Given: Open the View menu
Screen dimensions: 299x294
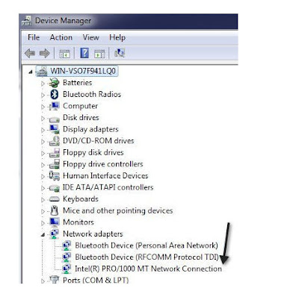Looking at the screenshot, I should coord(90,37).
